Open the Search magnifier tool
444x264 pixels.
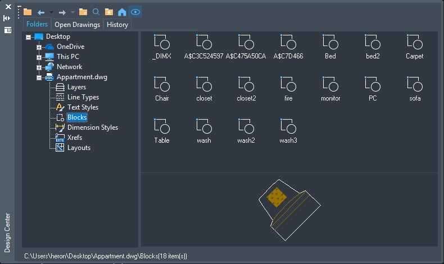click(x=96, y=12)
